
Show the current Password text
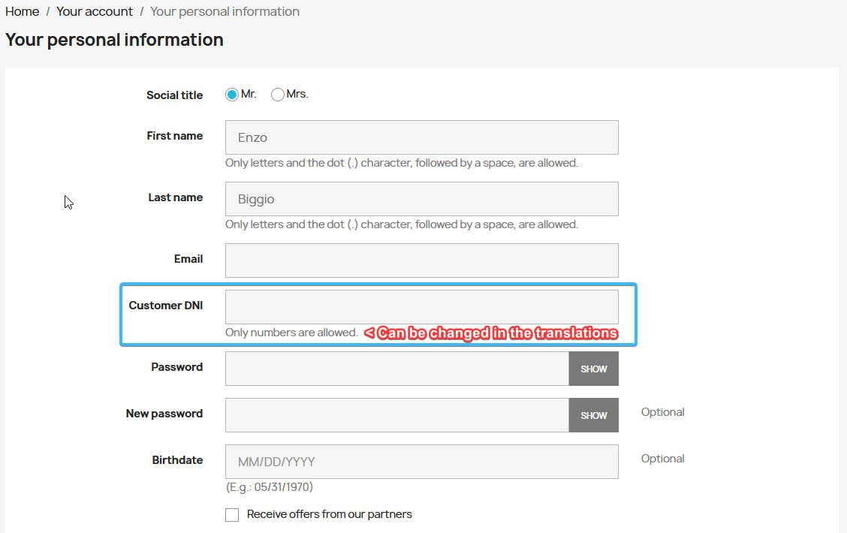[593, 369]
